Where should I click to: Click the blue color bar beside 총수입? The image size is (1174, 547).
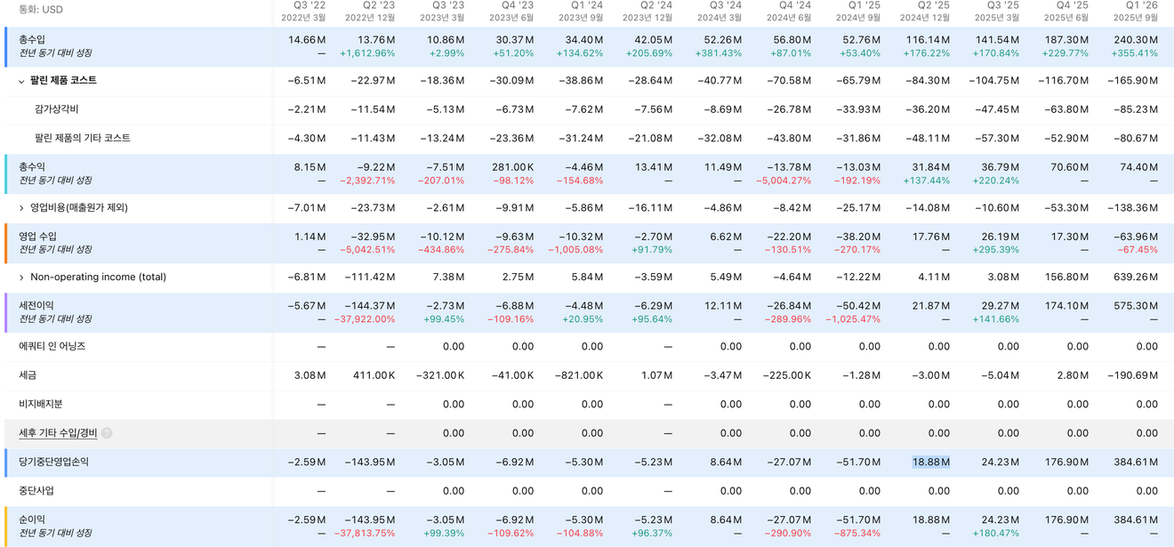(x=6, y=46)
